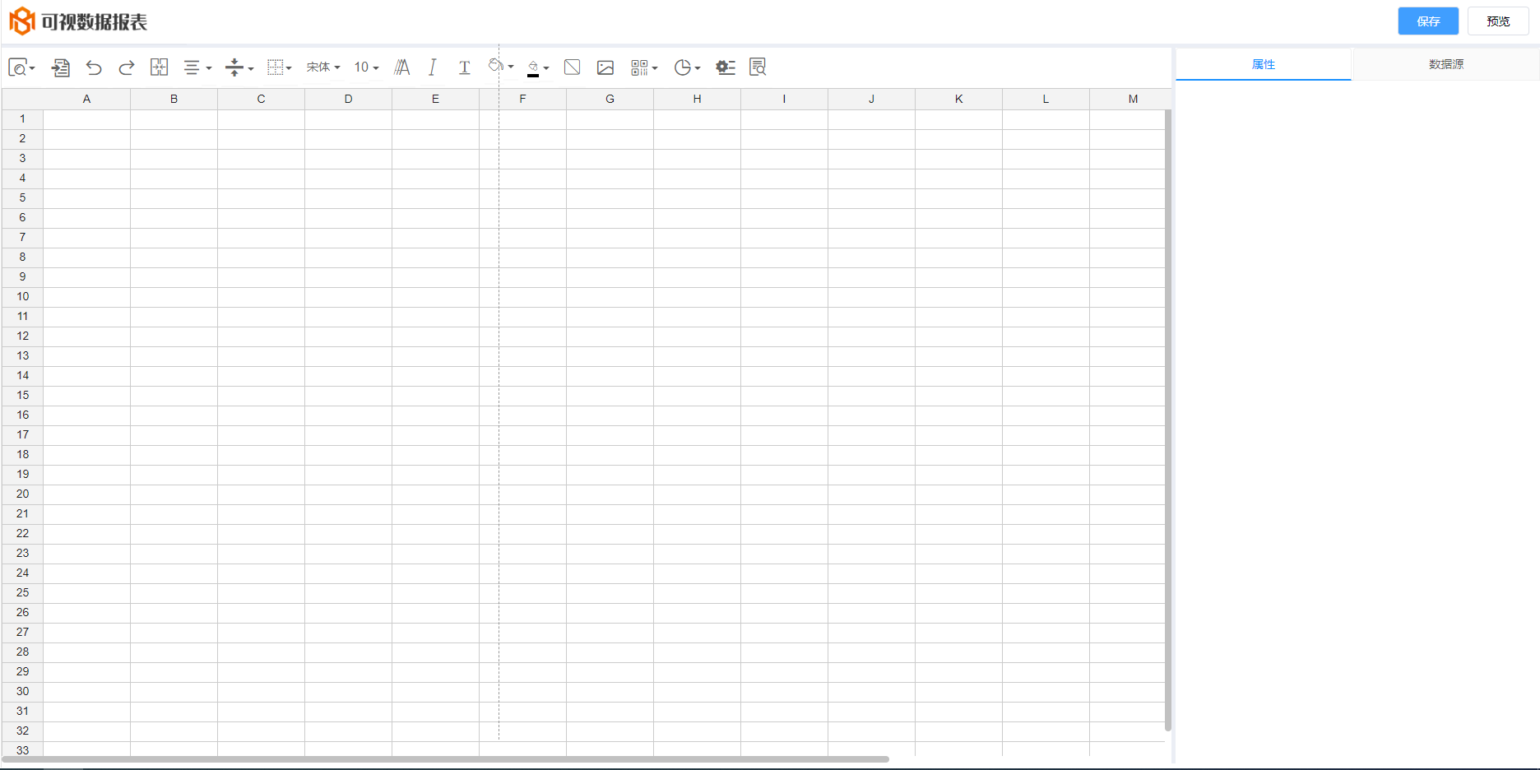Click the select-all corner of the grid
This screenshot has height=770, width=1540.
[x=22, y=99]
